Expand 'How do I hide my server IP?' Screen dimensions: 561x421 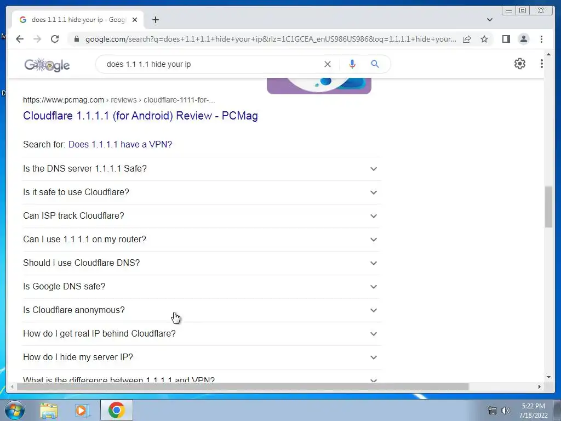202,357
